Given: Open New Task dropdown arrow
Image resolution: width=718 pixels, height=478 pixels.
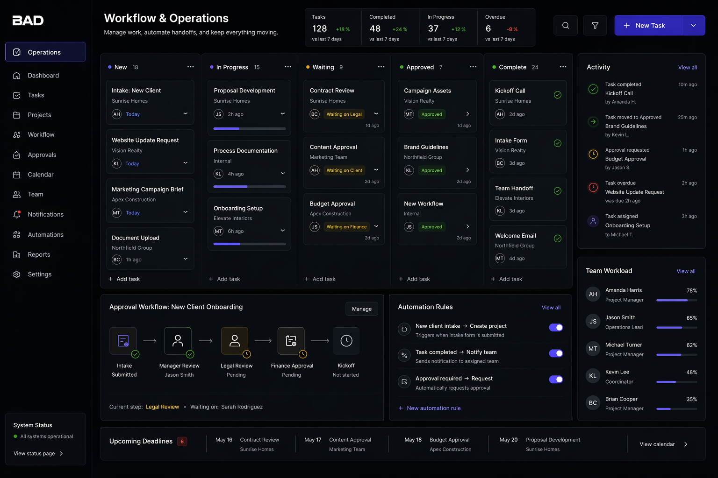Looking at the screenshot, I should (694, 25).
